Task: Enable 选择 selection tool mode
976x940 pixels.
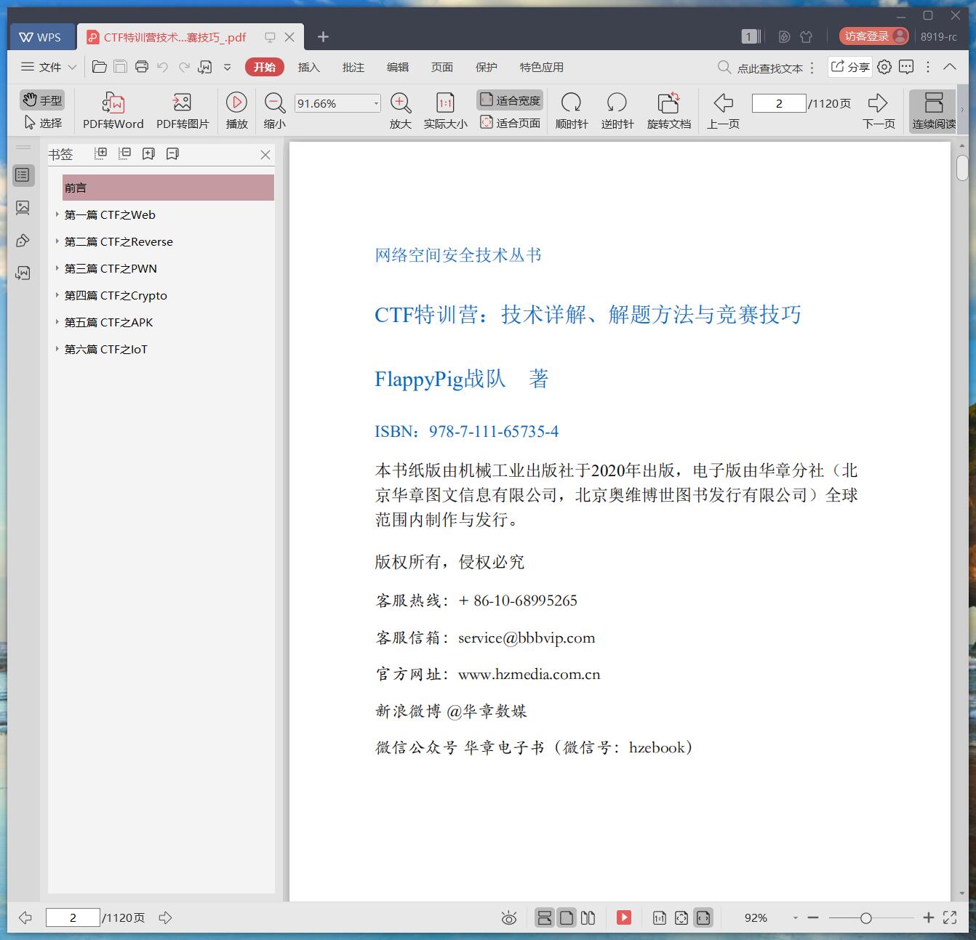Action: [43, 123]
